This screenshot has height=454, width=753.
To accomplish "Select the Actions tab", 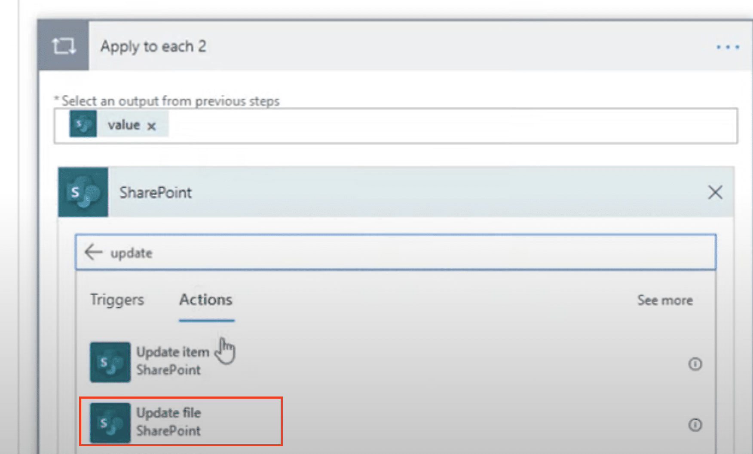I will [x=206, y=300].
